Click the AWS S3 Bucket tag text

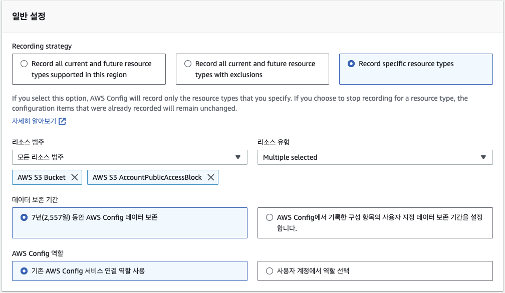(x=42, y=177)
